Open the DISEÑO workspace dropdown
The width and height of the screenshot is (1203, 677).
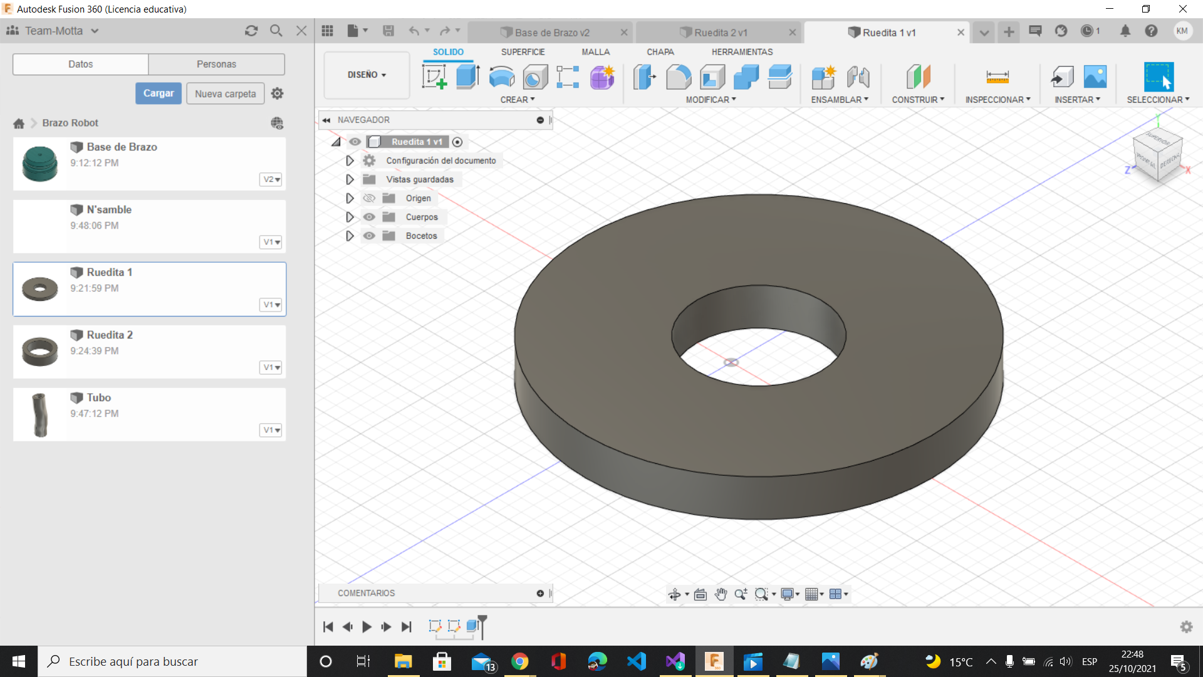(x=367, y=75)
